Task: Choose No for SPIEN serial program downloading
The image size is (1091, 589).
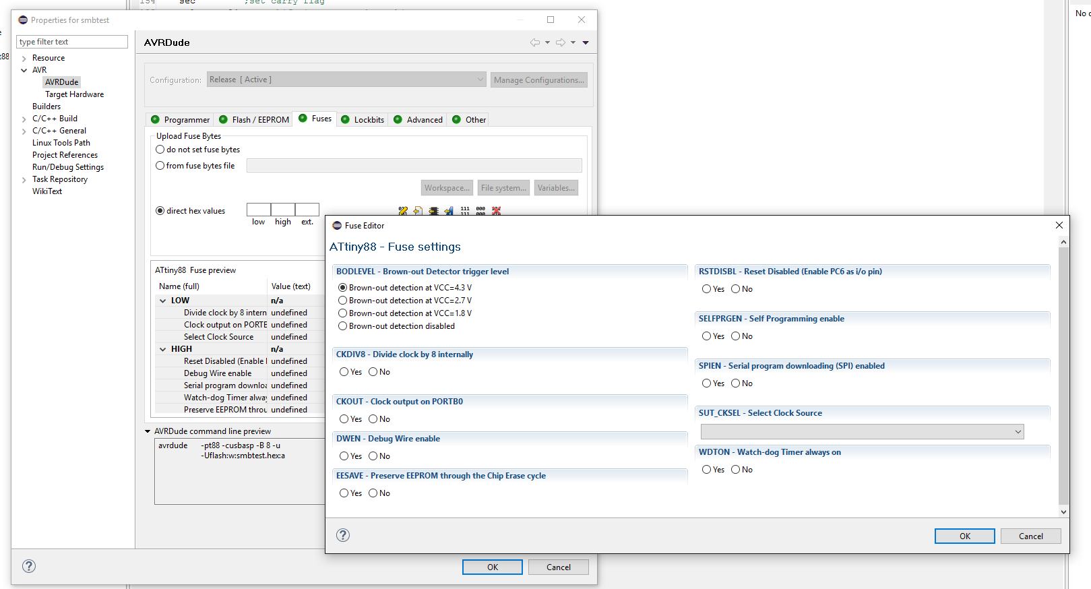Action: [735, 383]
